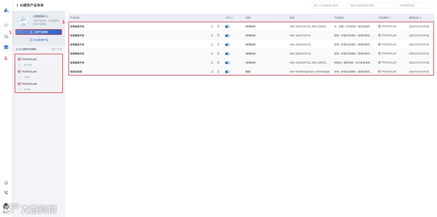Viewport: 437px width, 217px height.
Task: Open the 对外展示状态 dropdown
Action: [x=415, y=6]
